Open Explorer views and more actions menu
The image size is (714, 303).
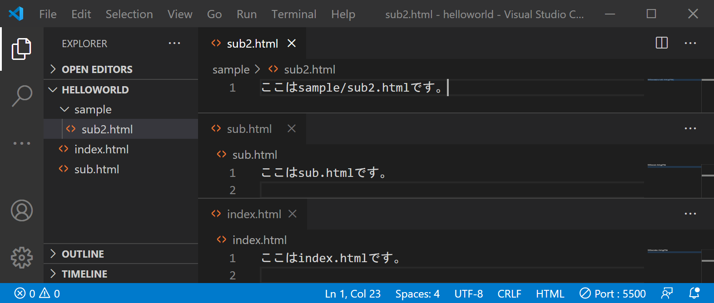(174, 44)
